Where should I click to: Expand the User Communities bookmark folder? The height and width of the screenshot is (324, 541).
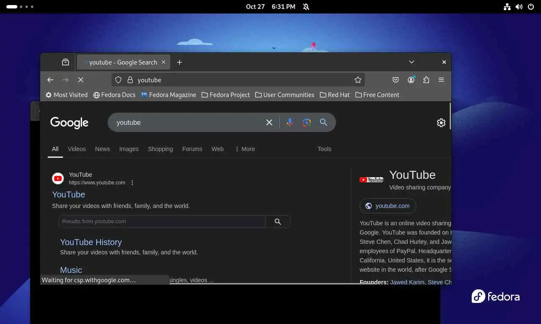pyautogui.click(x=285, y=95)
